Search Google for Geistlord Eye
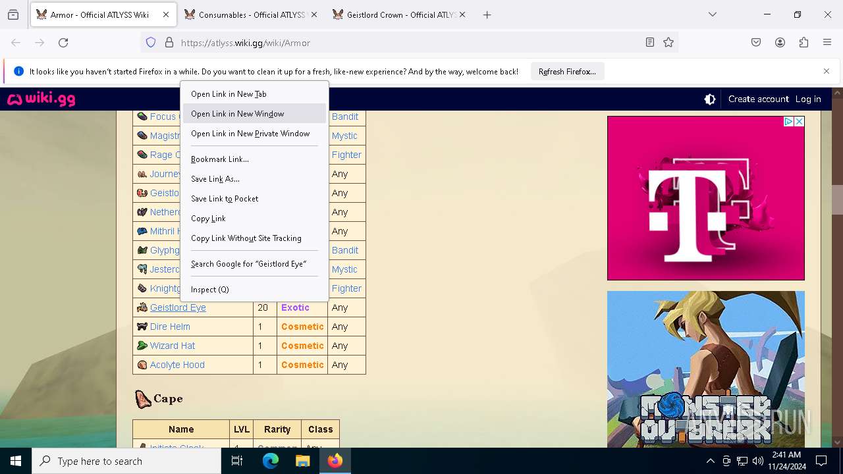This screenshot has height=474, width=843. click(254, 264)
